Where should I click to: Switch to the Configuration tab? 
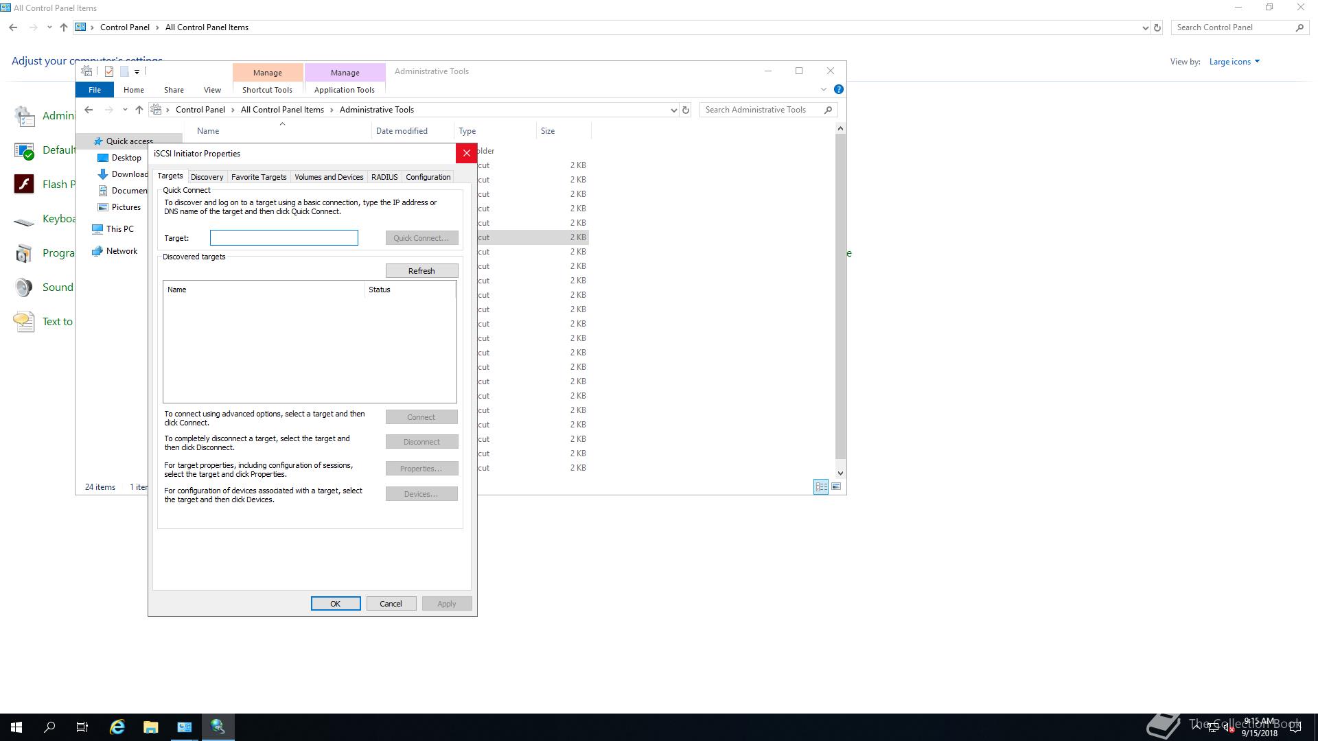(428, 177)
